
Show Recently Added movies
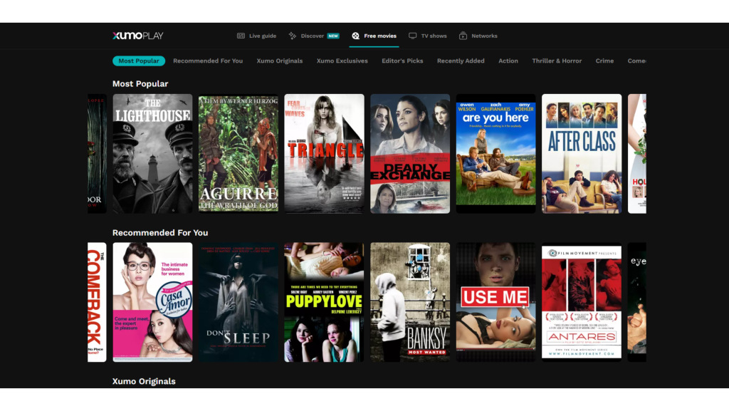pos(461,61)
